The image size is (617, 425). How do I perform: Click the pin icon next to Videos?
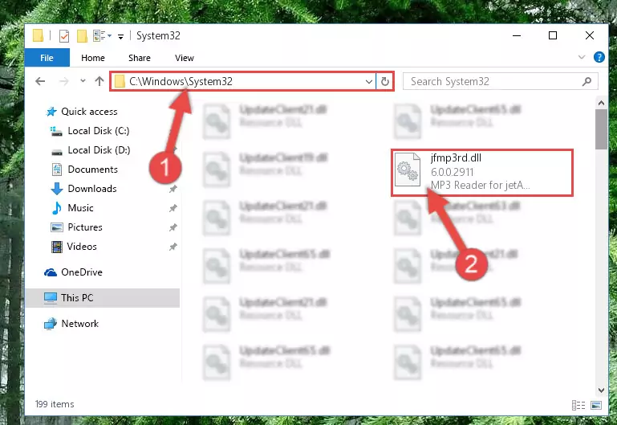173,247
